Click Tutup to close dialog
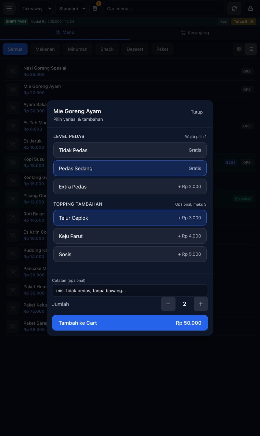260x436 pixels. coord(197,112)
